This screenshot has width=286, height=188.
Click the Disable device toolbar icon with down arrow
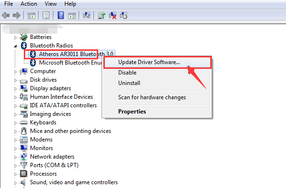click(x=123, y=15)
